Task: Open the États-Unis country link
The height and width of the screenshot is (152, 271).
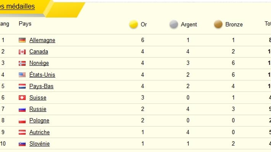Action: (x=42, y=75)
